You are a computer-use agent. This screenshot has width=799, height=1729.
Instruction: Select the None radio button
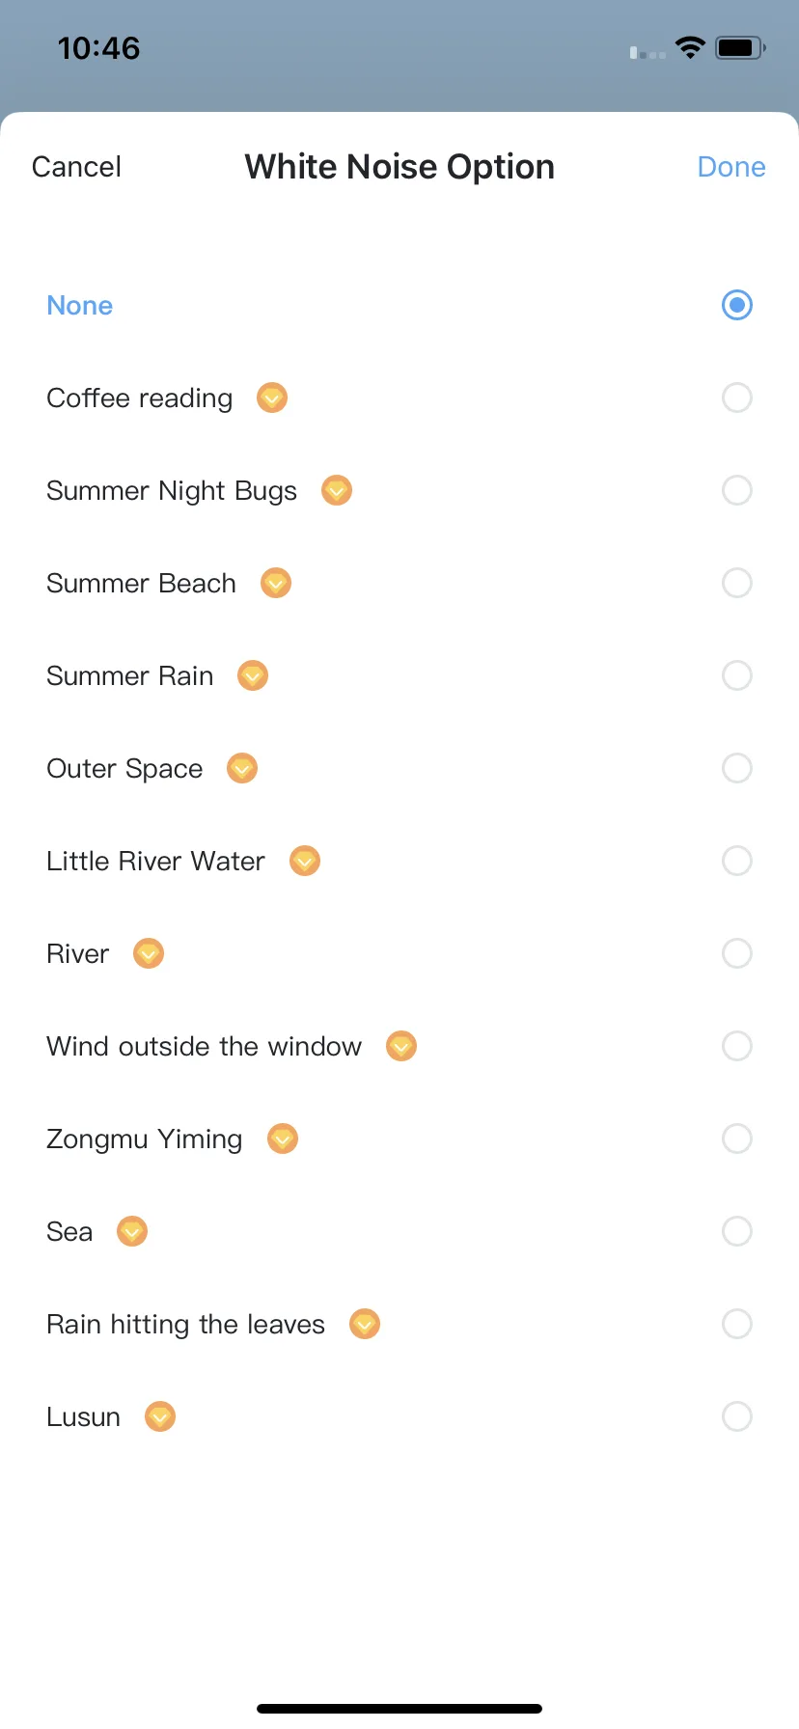(x=737, y=305)
